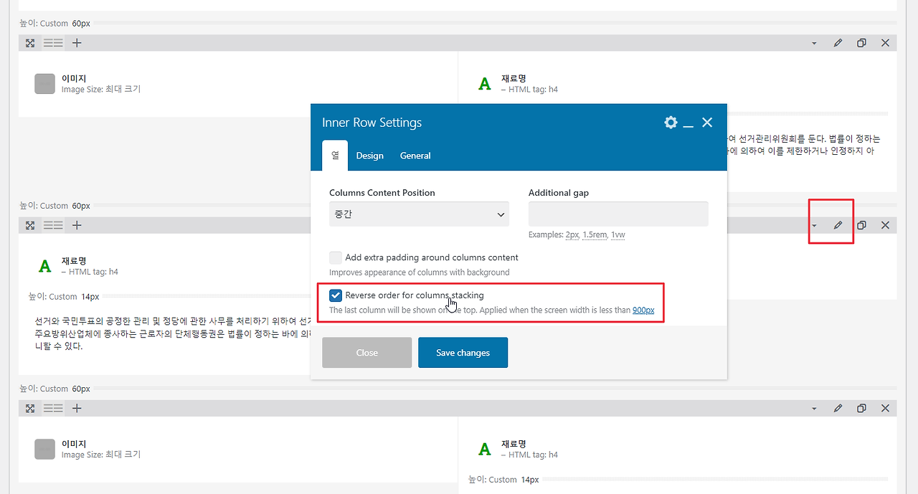The height and width of the screenshot is (494, 918).
Task: Toggle the middle inner row collapse arrow
Action: [814, 225]
